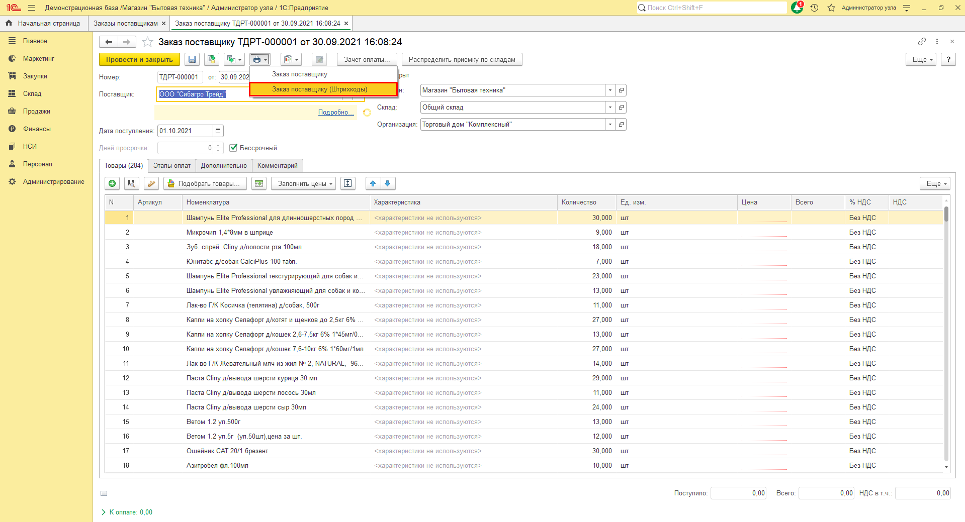Open the calendar picker for Дата поступления
Image resolution: width=965 pixels, height=522 pixels.
click(218, 131)
